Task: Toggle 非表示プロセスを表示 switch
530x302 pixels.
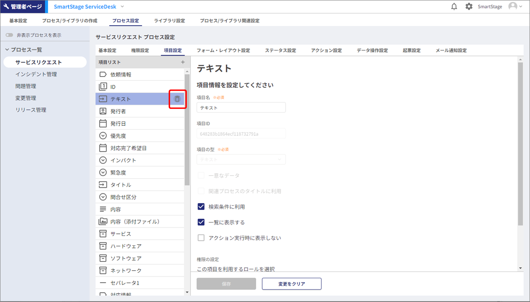Action: pyautogui.click(x=9, y=35)
